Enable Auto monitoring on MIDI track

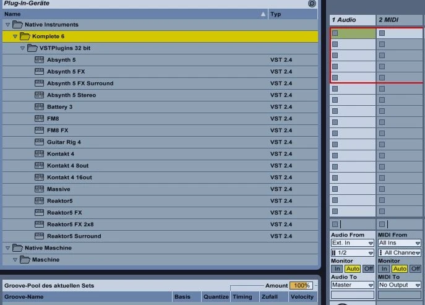[400, 269]
